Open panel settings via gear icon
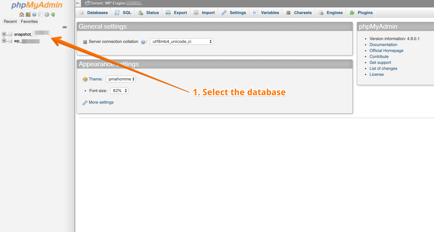This screenshot has height=232, width=434. click(x=47, y=14)
